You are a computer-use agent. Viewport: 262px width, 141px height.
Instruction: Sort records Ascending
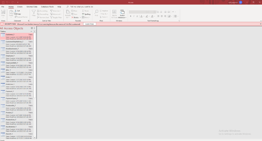pyautogui.click(x=42, y=11)
